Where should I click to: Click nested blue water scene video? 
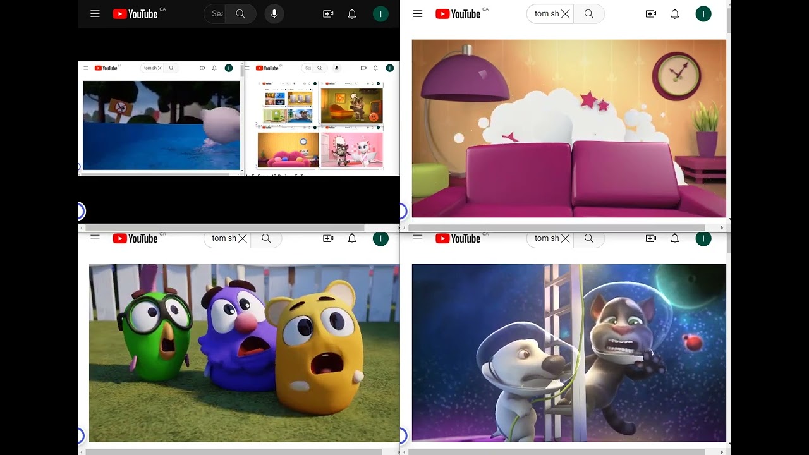[161, 125]
